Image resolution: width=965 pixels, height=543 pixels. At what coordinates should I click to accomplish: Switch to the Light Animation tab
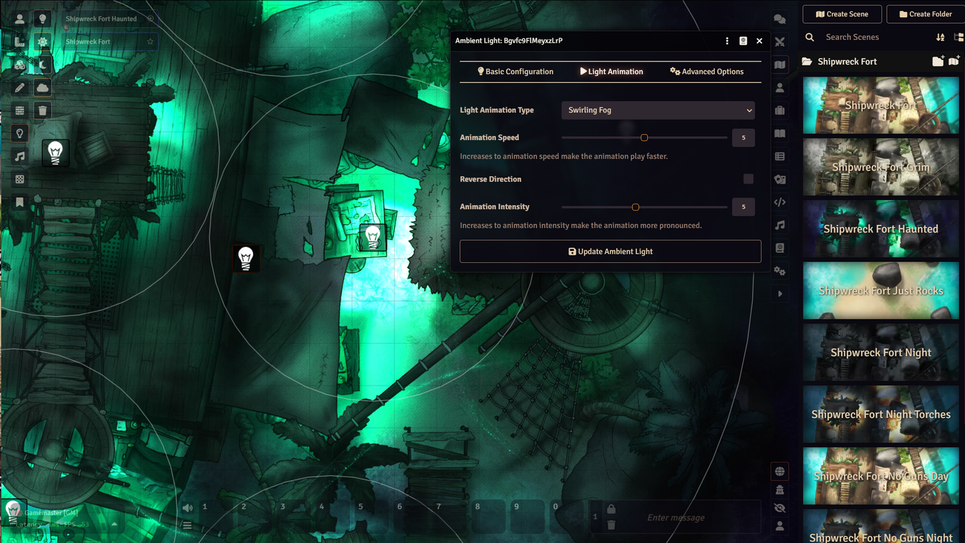[x=611, y=71]
